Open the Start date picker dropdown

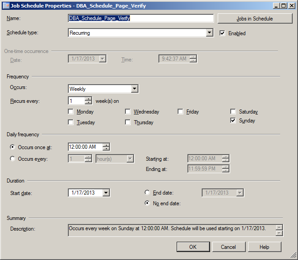click(106, 193)
